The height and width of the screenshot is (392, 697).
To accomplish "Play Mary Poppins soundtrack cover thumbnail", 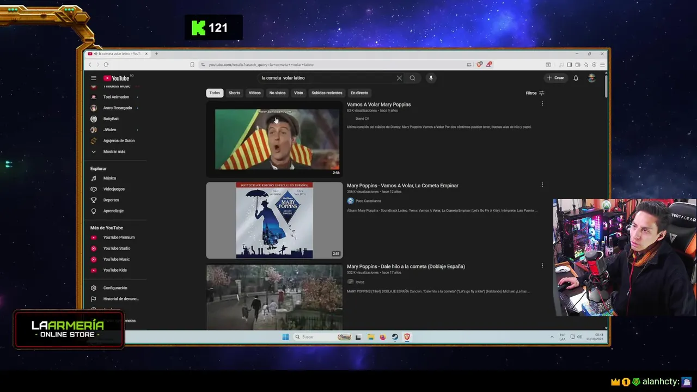I will [x=274, y=220].
